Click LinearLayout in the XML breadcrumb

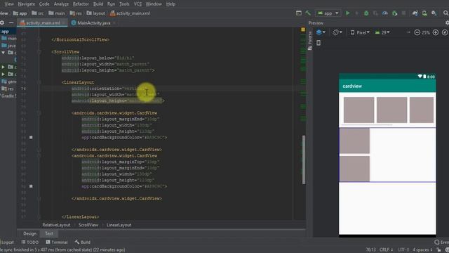pos(119,225)
